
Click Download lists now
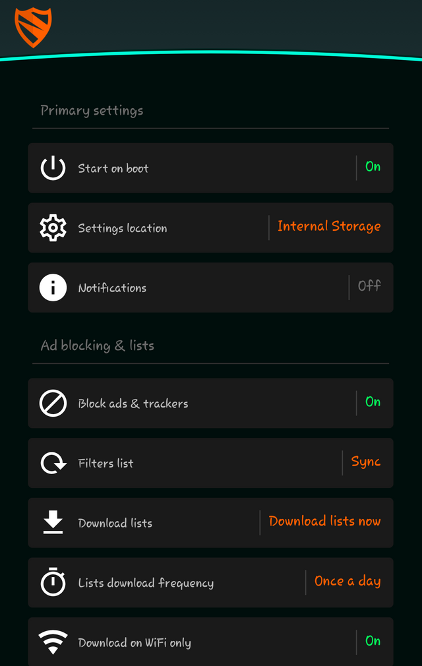325,521
